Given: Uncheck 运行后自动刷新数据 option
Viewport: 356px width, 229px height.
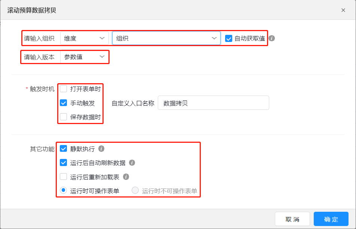Looking at the screenshot, I should pyautogui.click(x=64, y=163).
